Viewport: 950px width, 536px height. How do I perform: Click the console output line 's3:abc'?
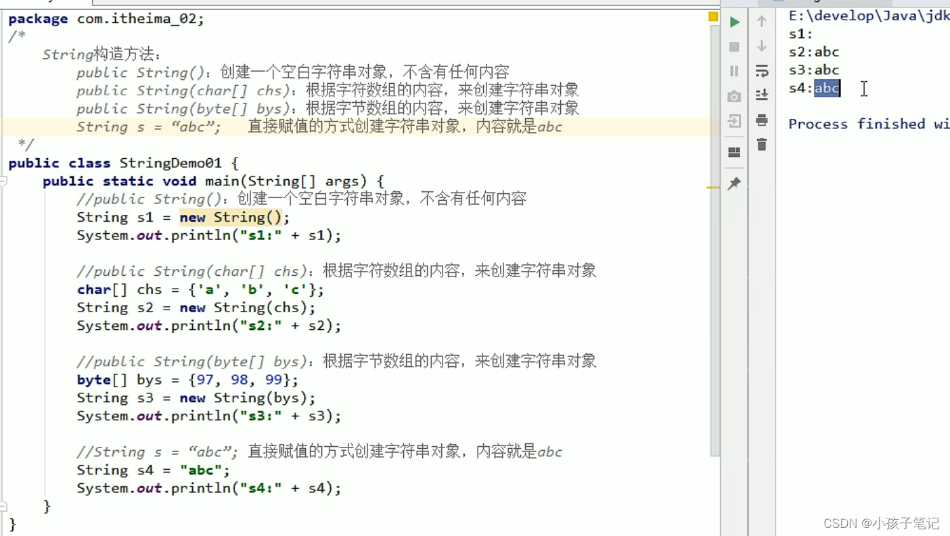pyautogui.click(x=814, y=70)
